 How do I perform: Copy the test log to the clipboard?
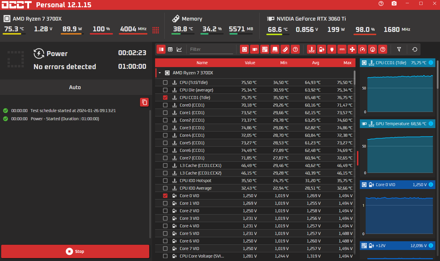click(x=144, y=102)
